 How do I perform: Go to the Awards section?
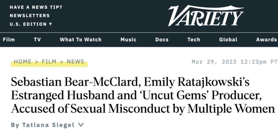pyautogui.click(x=267, y=39)
